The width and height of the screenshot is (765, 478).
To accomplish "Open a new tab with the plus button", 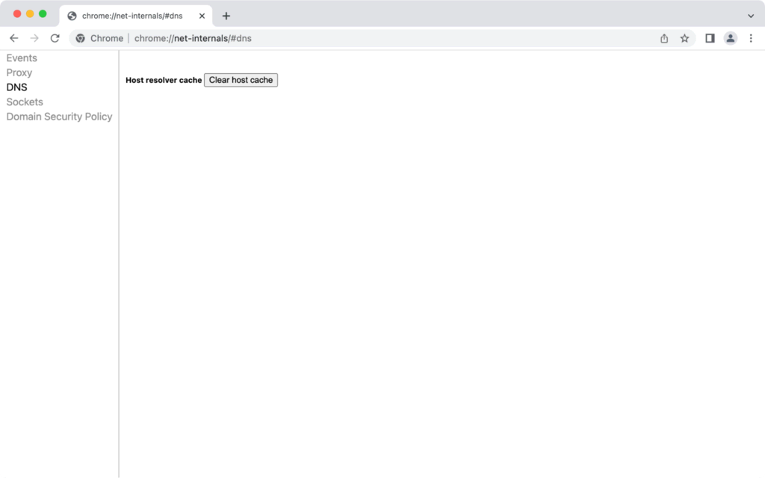I will click(226, 15).
